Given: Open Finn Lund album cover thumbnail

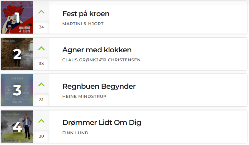Looking at the screenshot, I should click(x=17, y=127).
